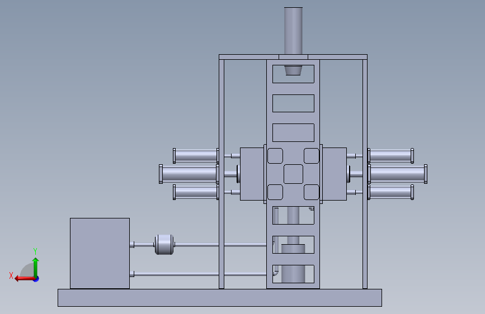Select the right press block beside the column
This screenshot has height=314, width=485.
335,174
